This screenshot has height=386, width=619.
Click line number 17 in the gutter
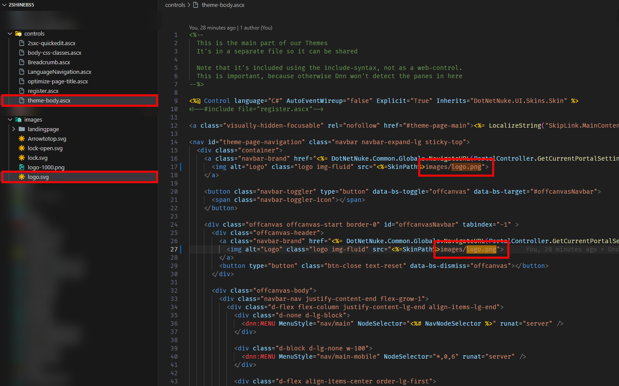pyautogui.click(x=174, y=167)
